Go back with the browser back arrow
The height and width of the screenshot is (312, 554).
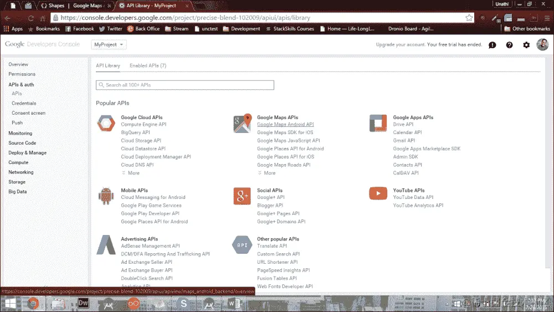(x=7, y=18)
